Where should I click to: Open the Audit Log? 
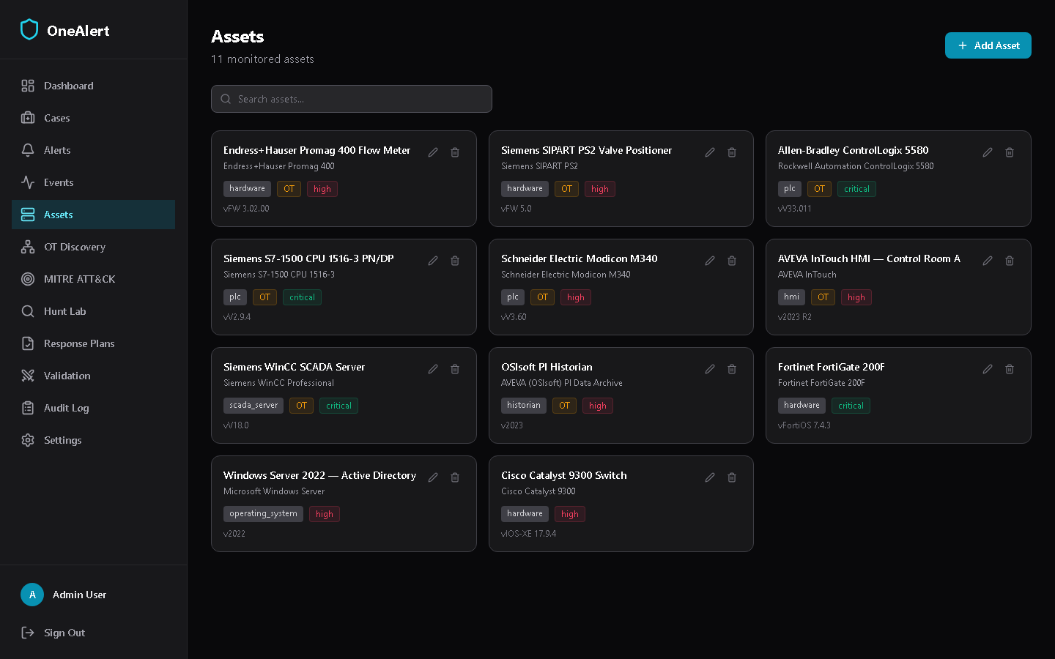tap(94, 408)
